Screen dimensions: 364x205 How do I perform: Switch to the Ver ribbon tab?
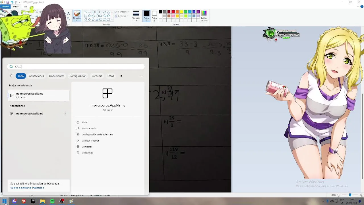(26, 7)
